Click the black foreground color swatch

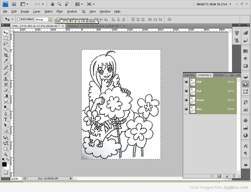(4, 164)
